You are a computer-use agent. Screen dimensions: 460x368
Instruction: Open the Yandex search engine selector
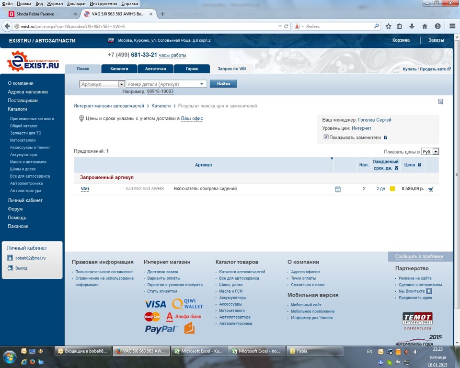click(x=299, y=26)
